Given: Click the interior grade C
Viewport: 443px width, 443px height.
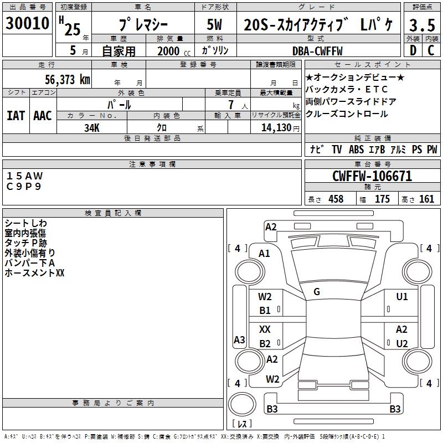Looking at the screenshot, I should click(x=431, y=50).
